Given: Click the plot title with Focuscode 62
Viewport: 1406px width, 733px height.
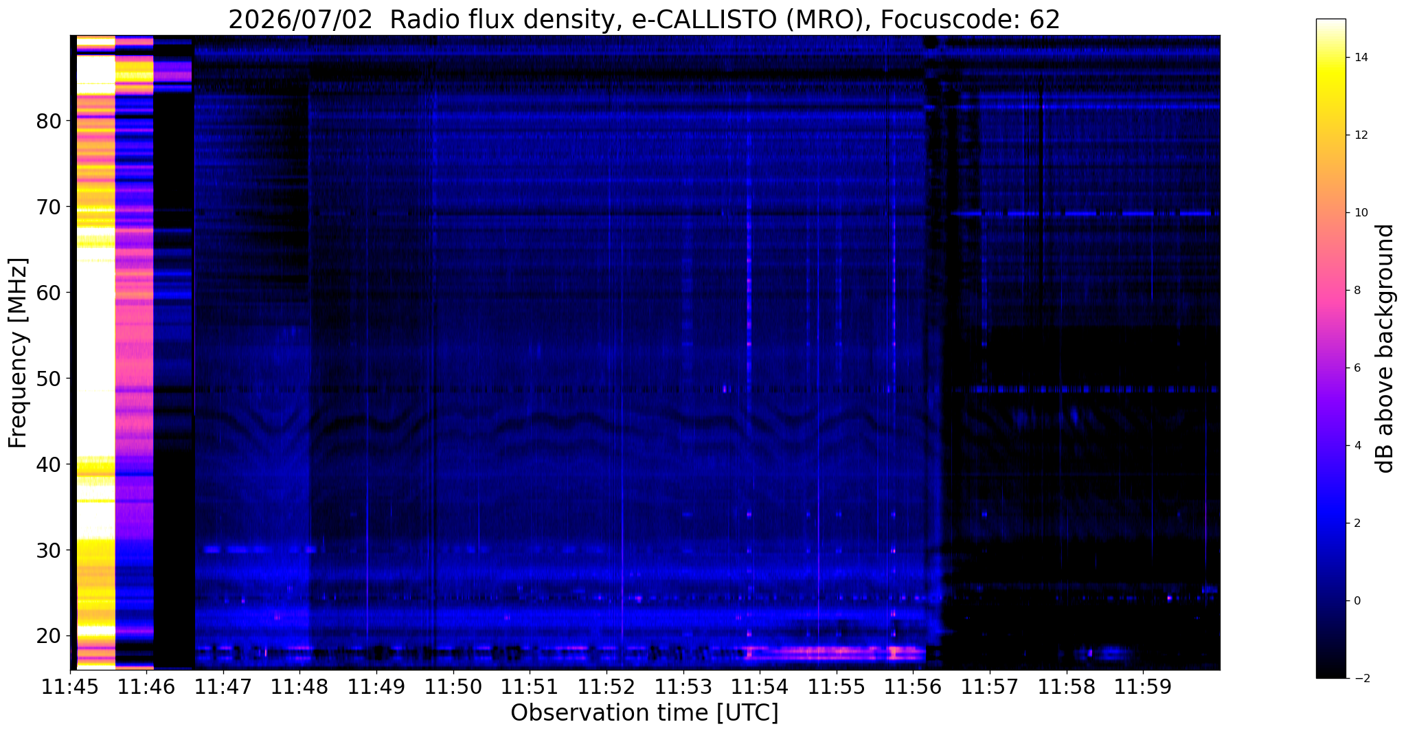Looking at the screenshot, I should point(644,19).
